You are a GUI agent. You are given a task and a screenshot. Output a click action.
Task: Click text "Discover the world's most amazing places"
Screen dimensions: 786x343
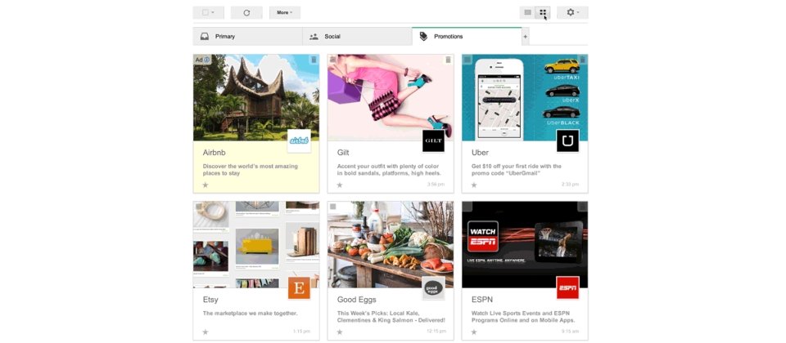coord(251,170)
